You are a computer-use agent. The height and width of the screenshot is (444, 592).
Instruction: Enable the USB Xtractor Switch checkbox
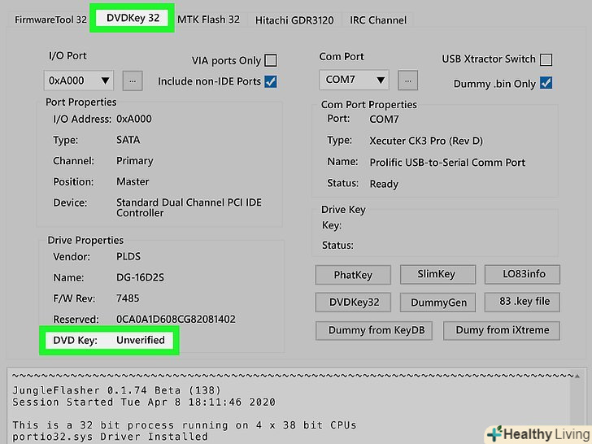pos(546,59)
